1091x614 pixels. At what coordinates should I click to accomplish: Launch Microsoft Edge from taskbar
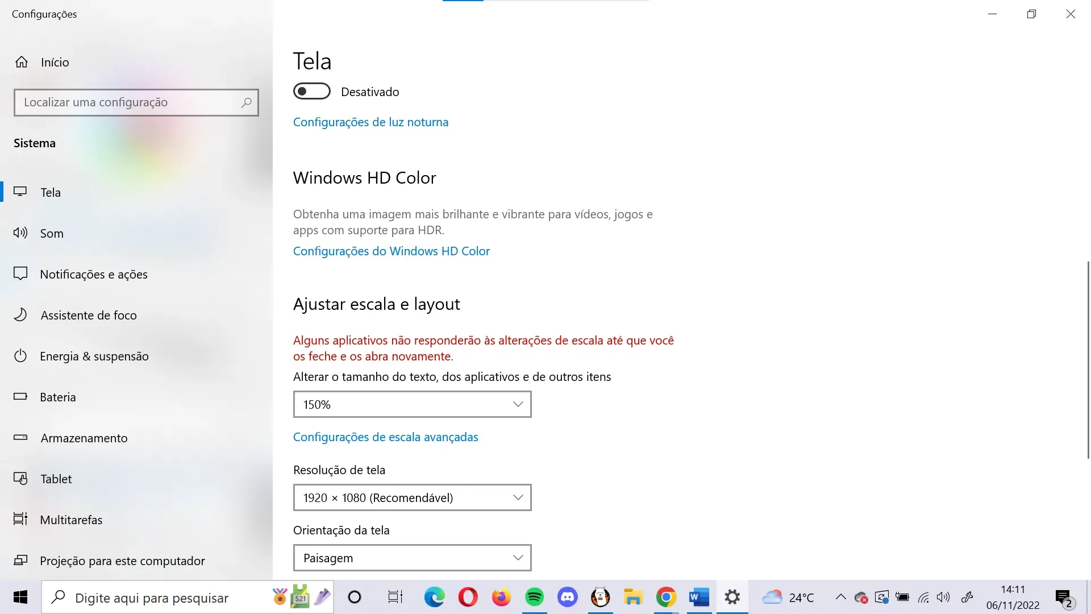click(435, 598)
